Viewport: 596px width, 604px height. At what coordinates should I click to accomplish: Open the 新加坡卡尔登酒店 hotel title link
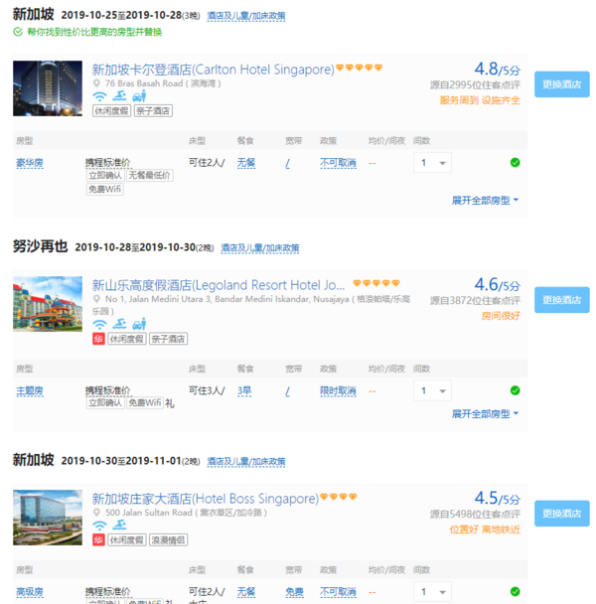[x=213, y=70]
